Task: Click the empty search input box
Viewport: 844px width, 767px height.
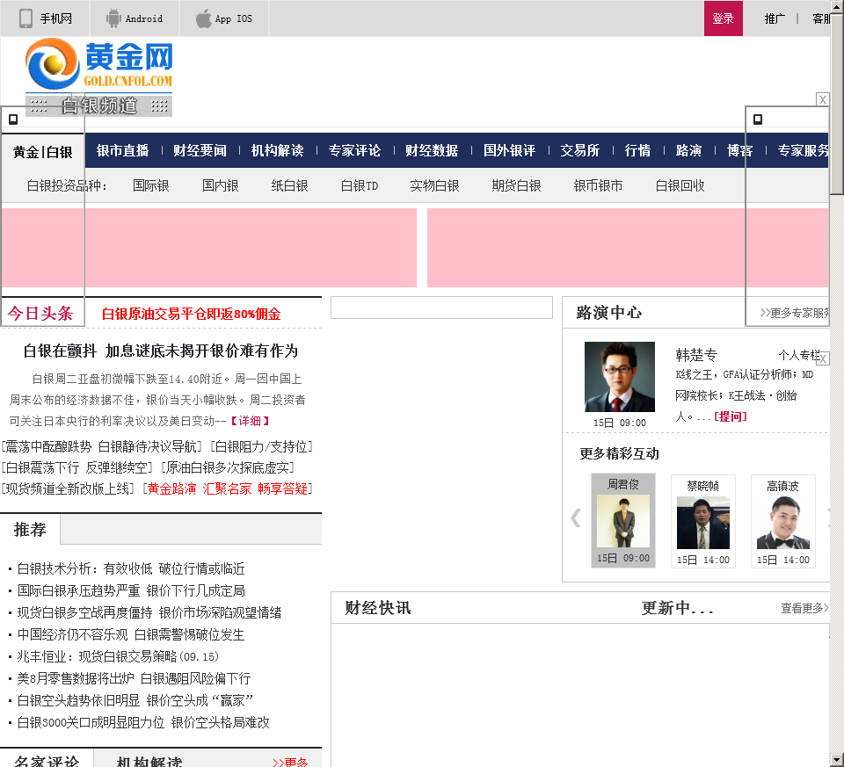Action: (x=441, y=308)
